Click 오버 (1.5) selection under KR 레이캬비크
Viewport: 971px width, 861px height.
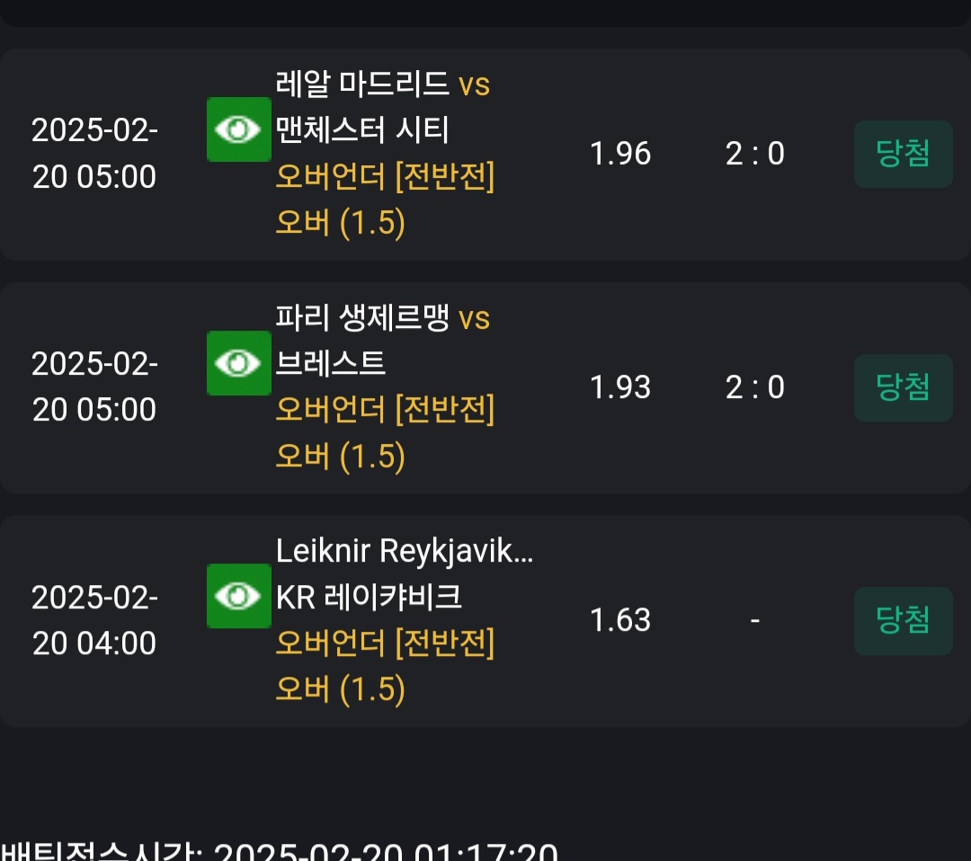pyautogui.click(x=340, y=689)
